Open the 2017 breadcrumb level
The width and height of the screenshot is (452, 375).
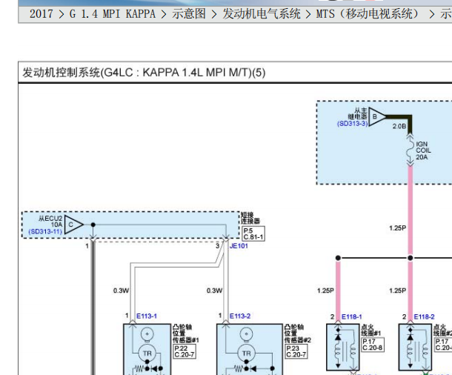(x=41, y=14)
